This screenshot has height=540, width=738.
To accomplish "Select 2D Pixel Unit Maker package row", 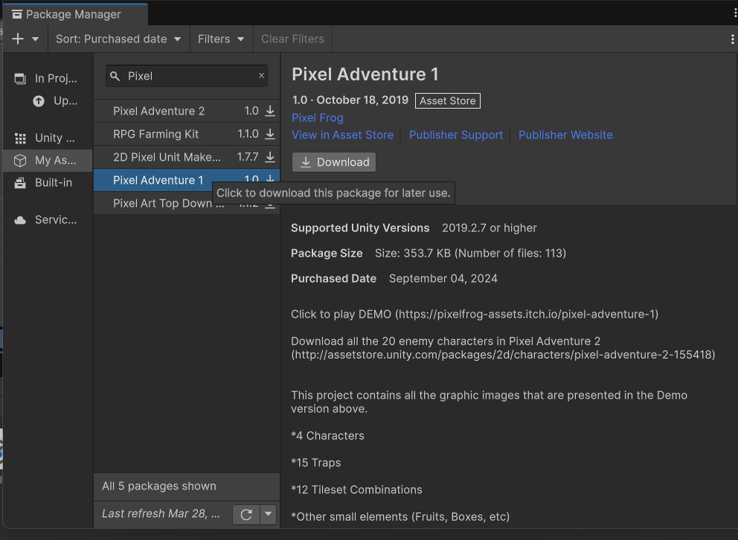I will [x=187, y=157].
